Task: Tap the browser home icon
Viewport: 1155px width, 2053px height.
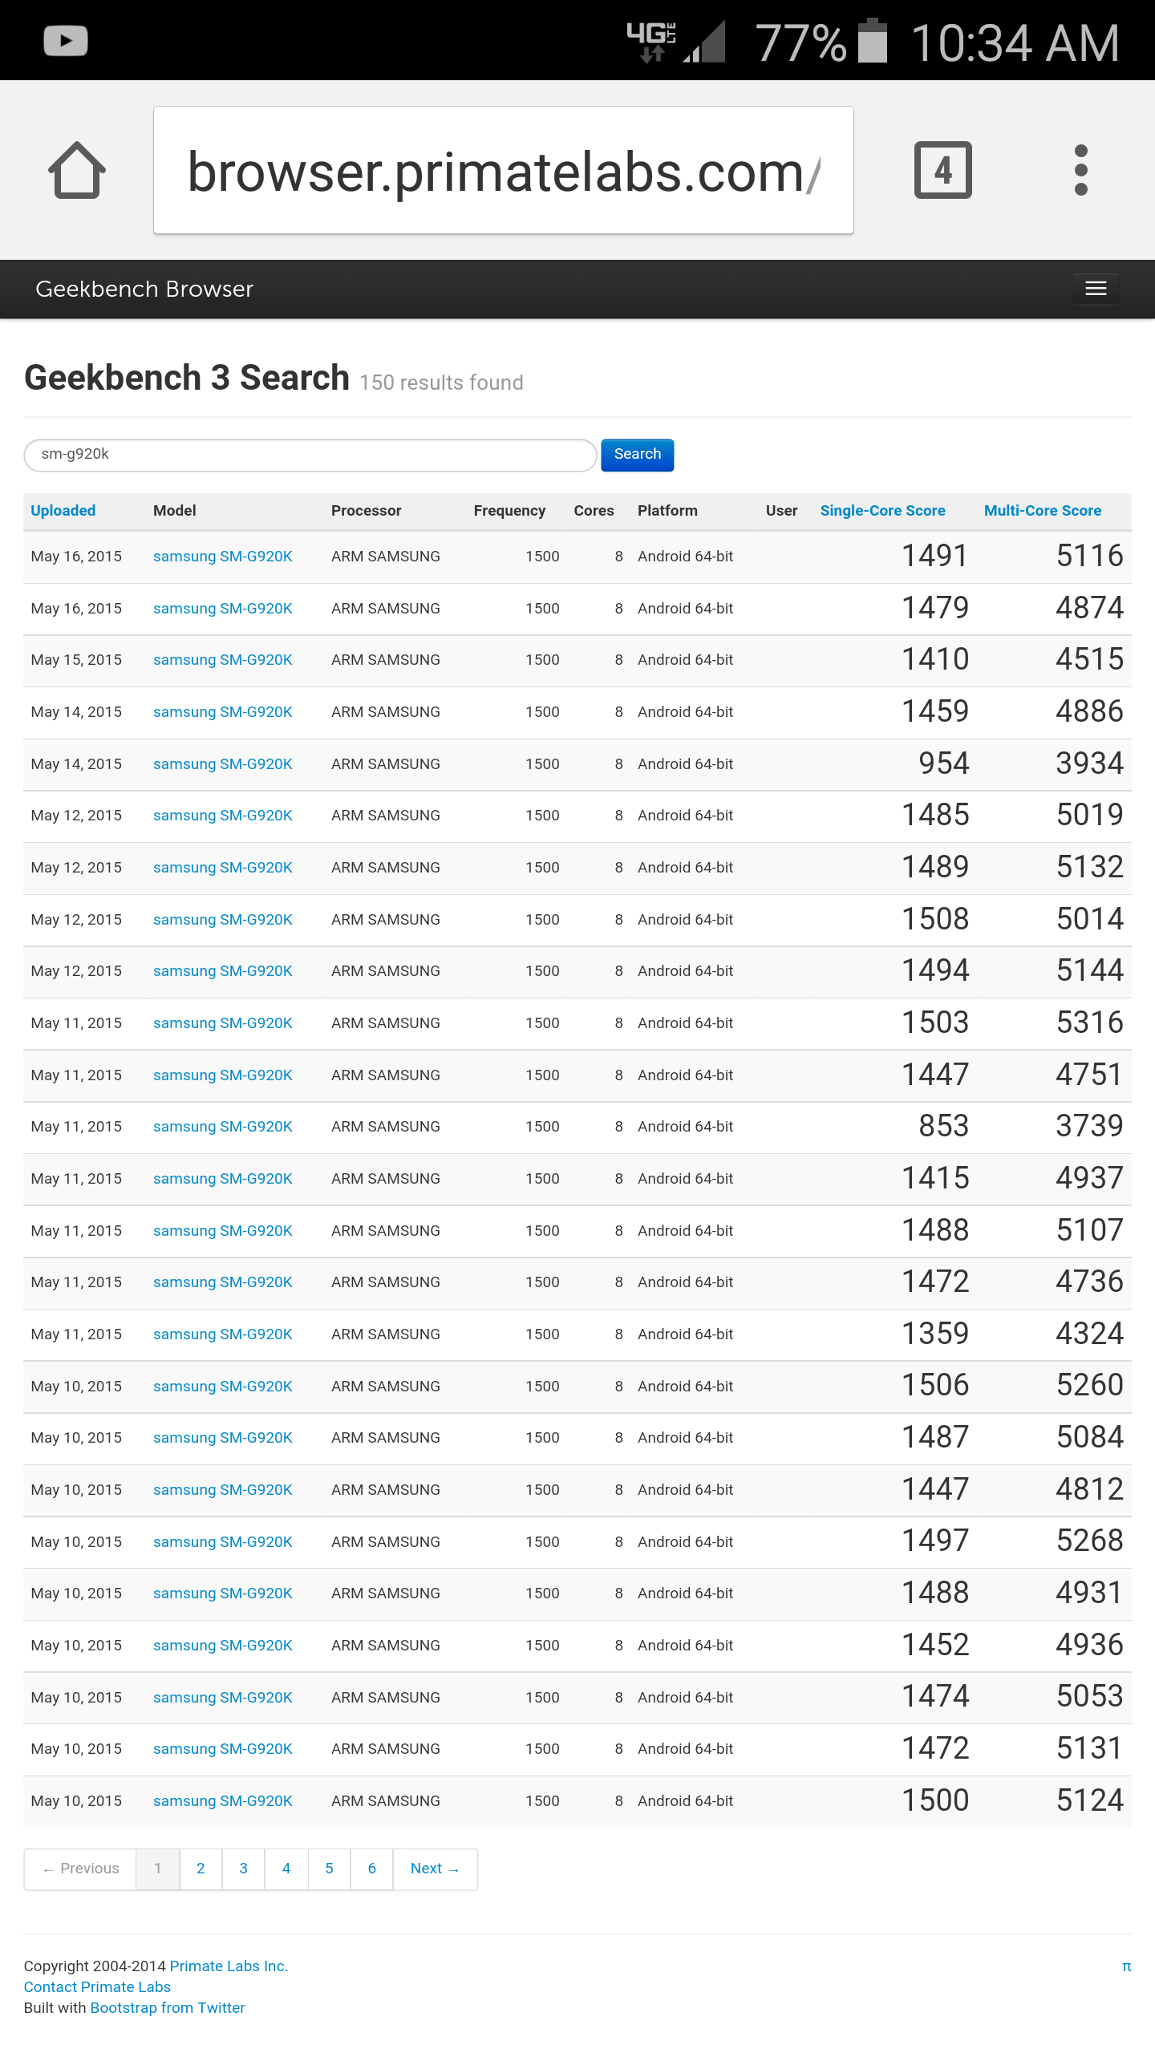Action: [77, 170]
